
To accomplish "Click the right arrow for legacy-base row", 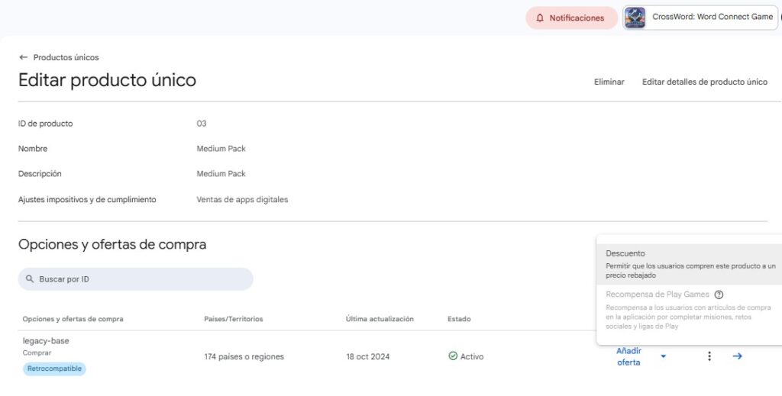I will point(738,356).
